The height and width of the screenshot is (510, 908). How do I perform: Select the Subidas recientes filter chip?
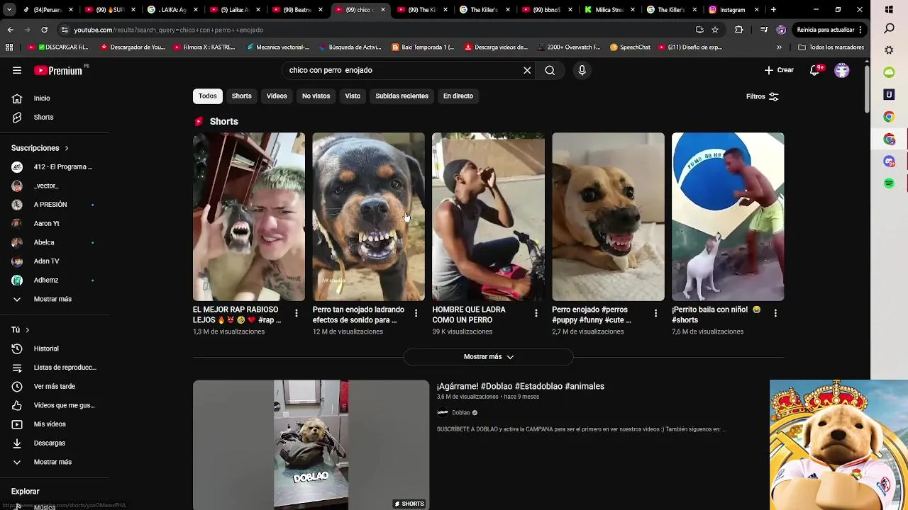(402, 96)
